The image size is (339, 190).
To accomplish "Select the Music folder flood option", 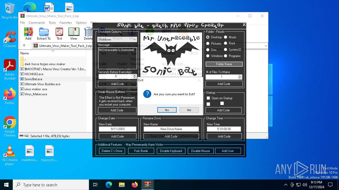I will 226,37.
